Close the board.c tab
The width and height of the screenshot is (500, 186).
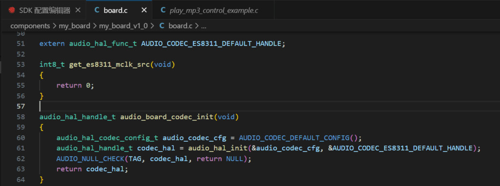144,10
